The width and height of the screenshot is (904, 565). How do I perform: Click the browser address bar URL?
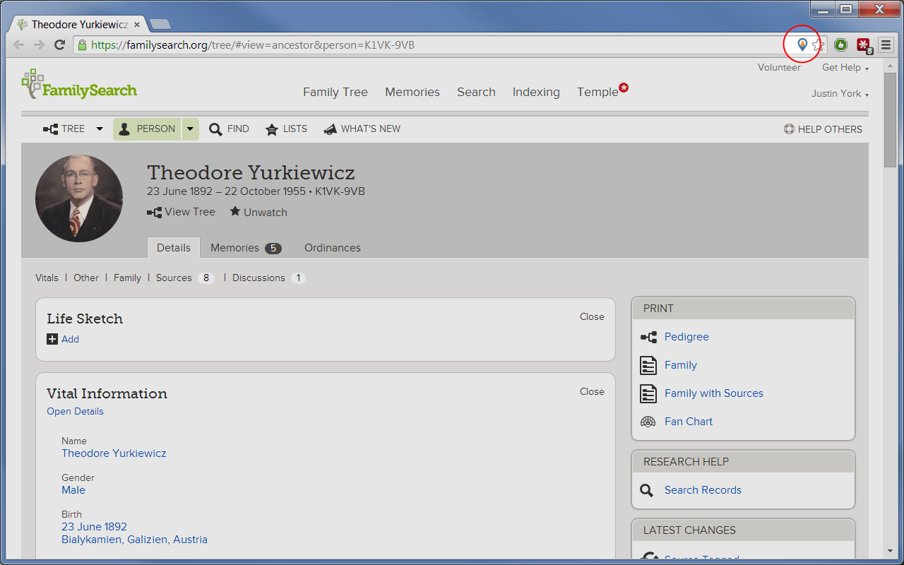[253, 45]
